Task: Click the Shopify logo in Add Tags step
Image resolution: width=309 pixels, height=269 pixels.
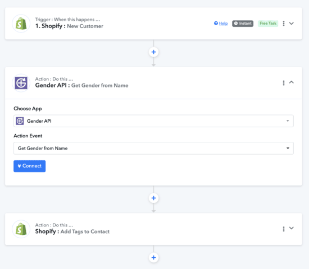Action: [21, 229]
